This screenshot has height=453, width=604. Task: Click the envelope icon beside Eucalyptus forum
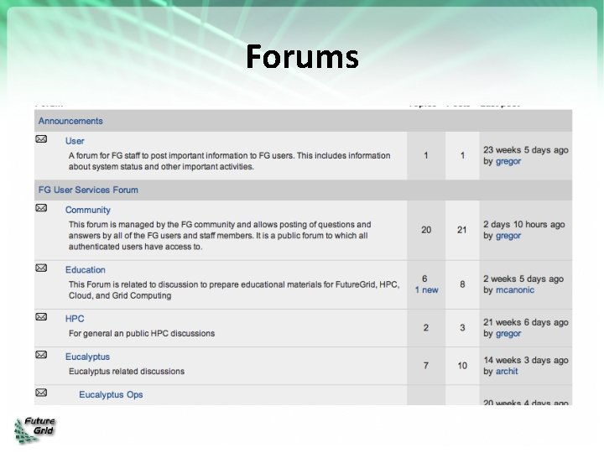(x=41, y=355)
